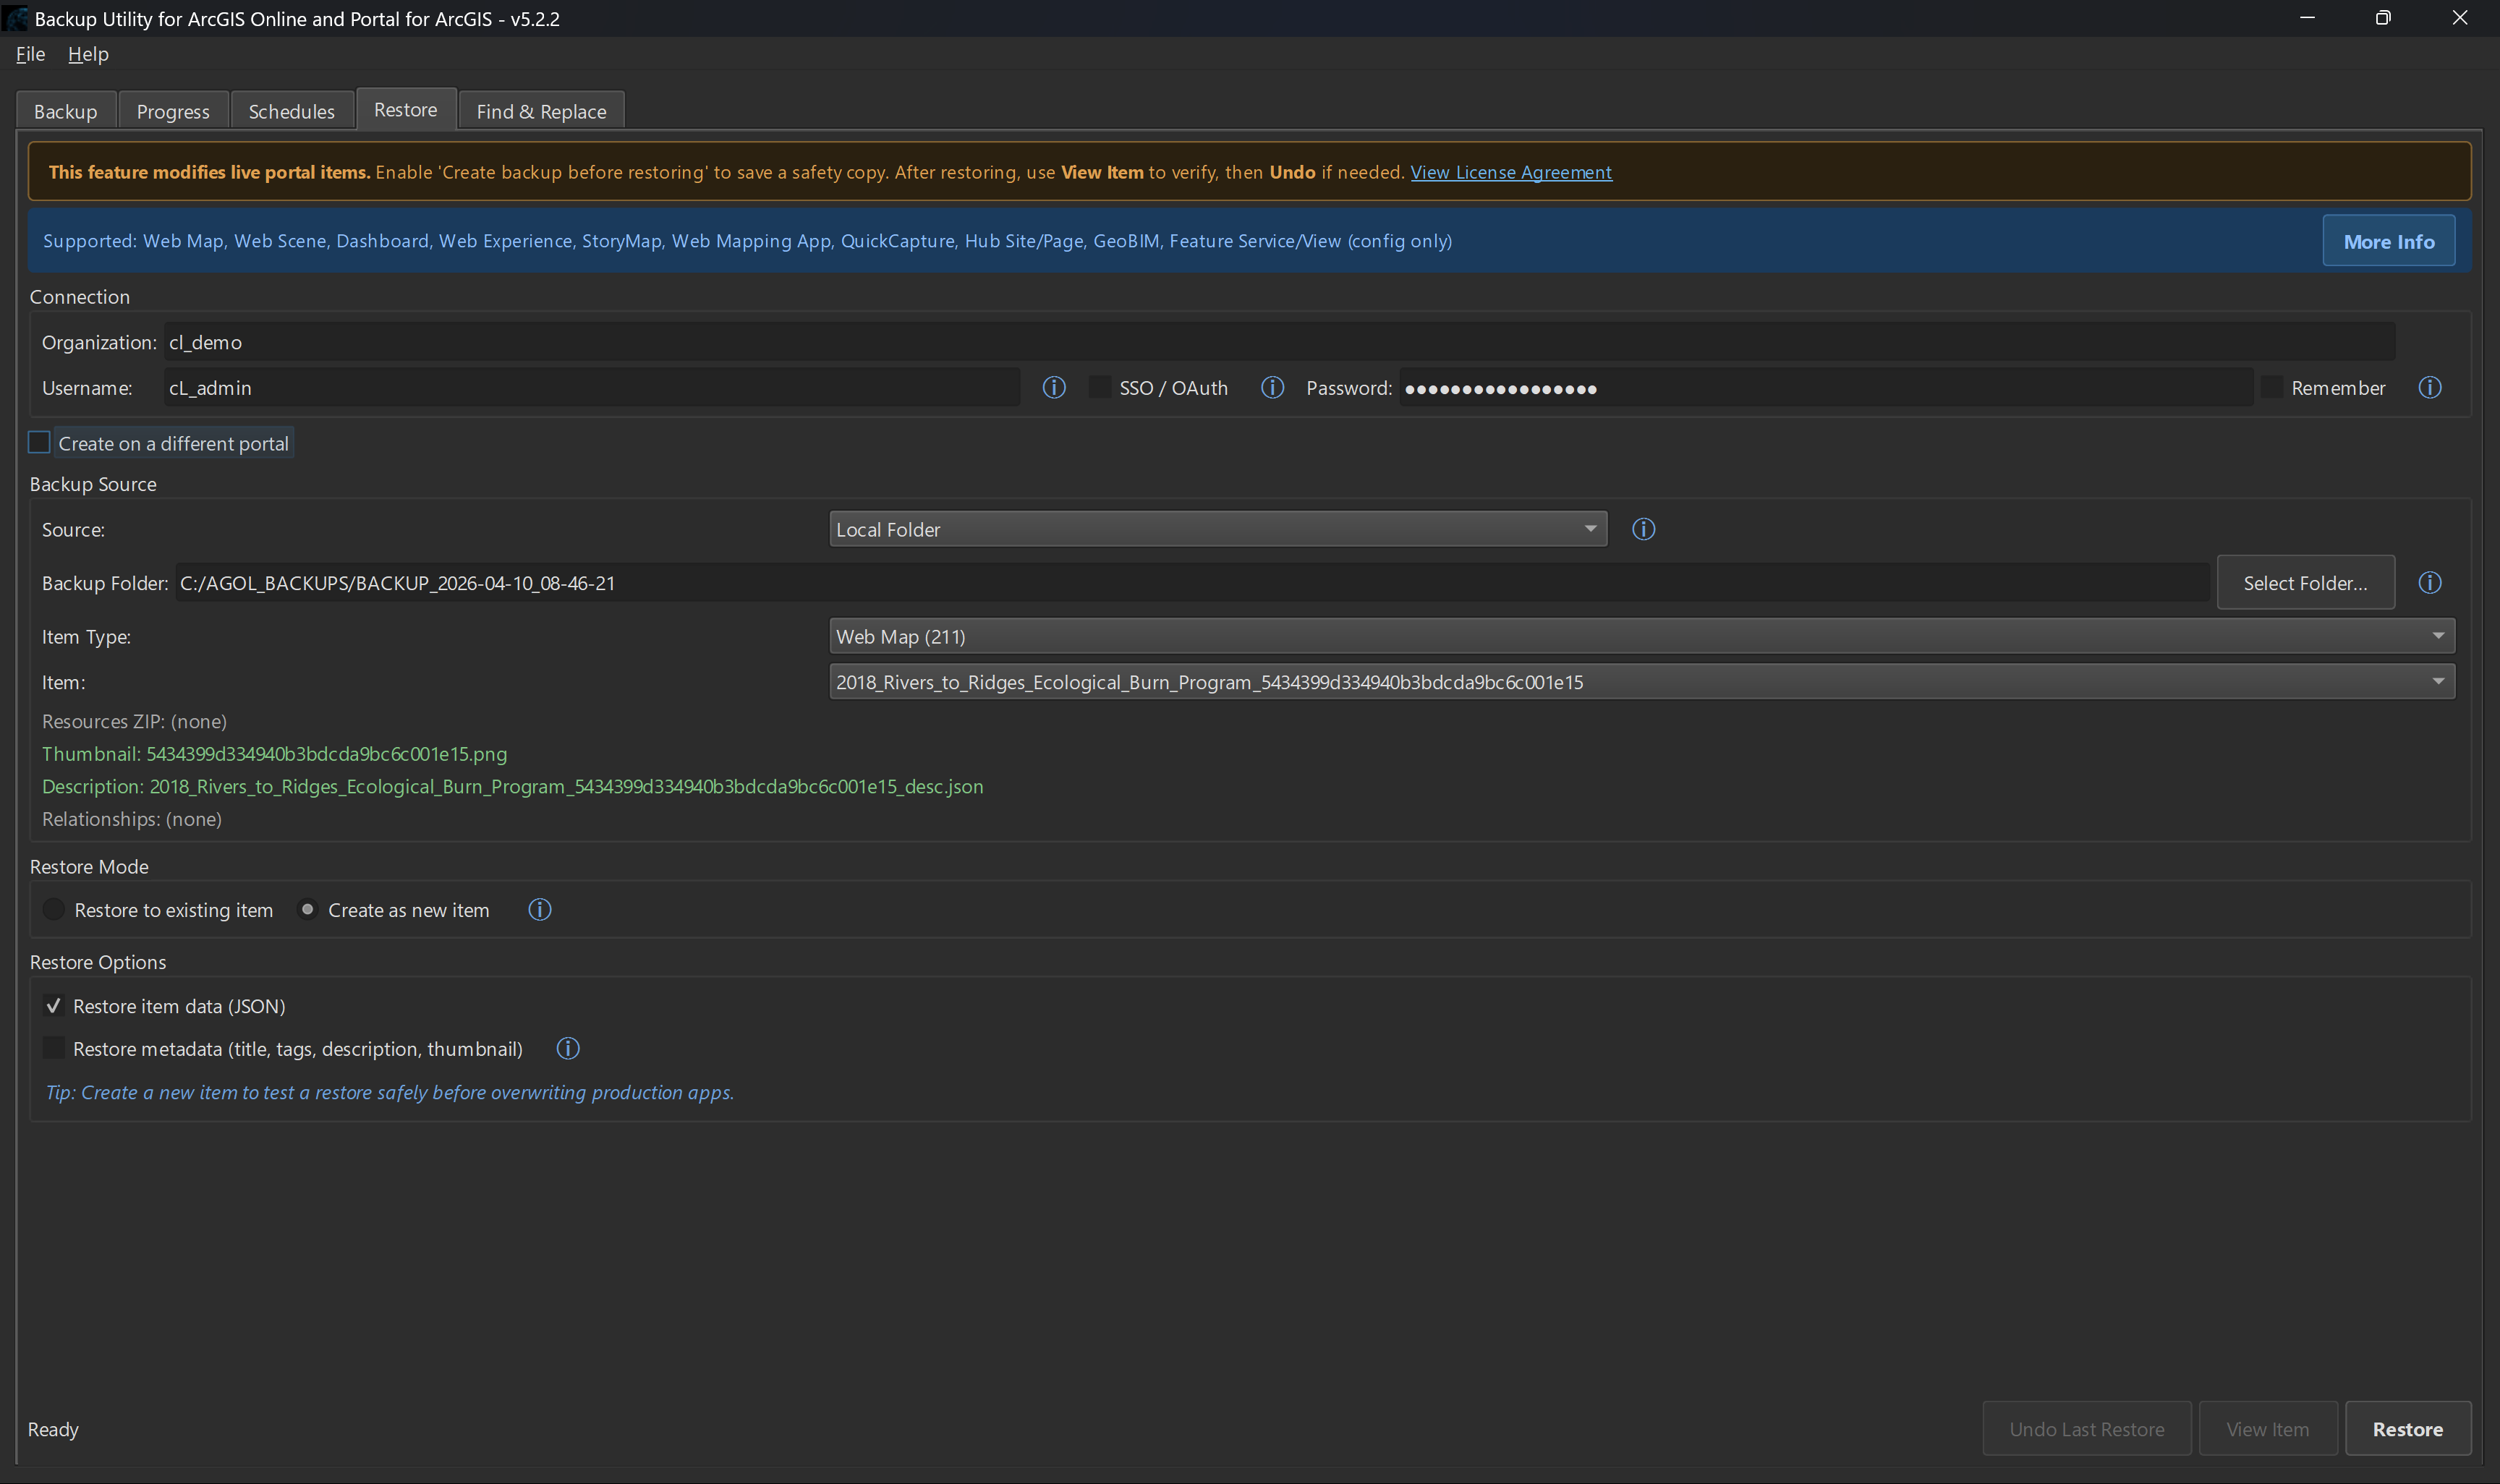This screenshot has height=1484, width=2500.
Task: Open the Help menu
Action: point(88,54)
